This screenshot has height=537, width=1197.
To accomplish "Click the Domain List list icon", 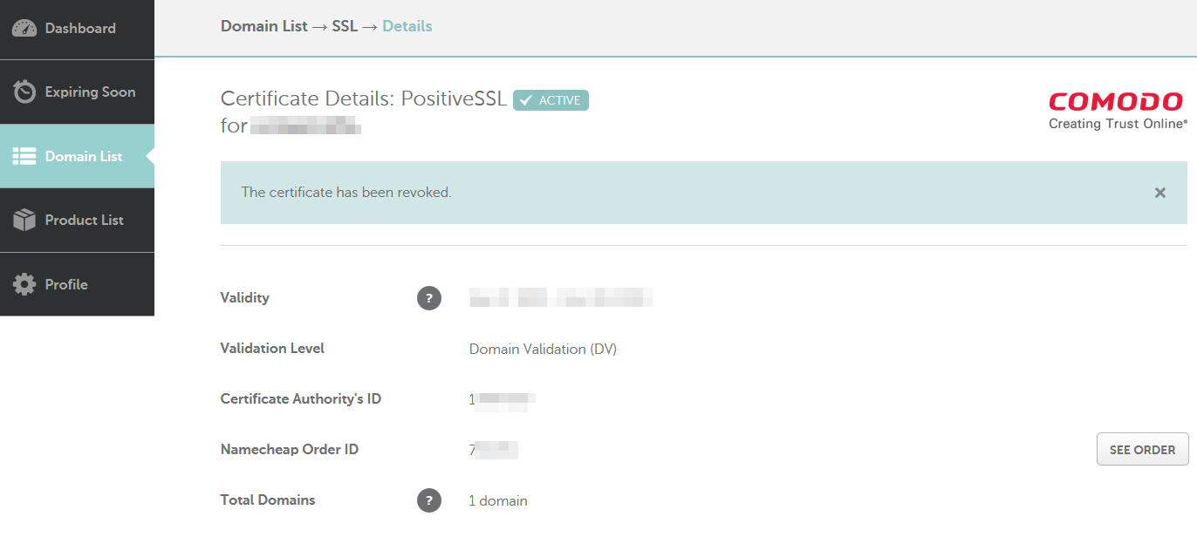I will [24, 156].
